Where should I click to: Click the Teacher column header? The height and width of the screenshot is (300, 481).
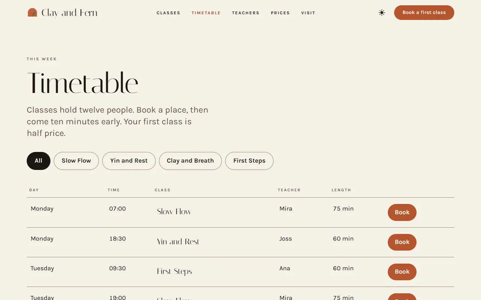click(x=289, y=190)
